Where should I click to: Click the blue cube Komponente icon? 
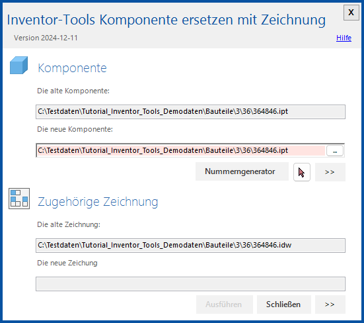pyautogui.click(x=18, y=66)
